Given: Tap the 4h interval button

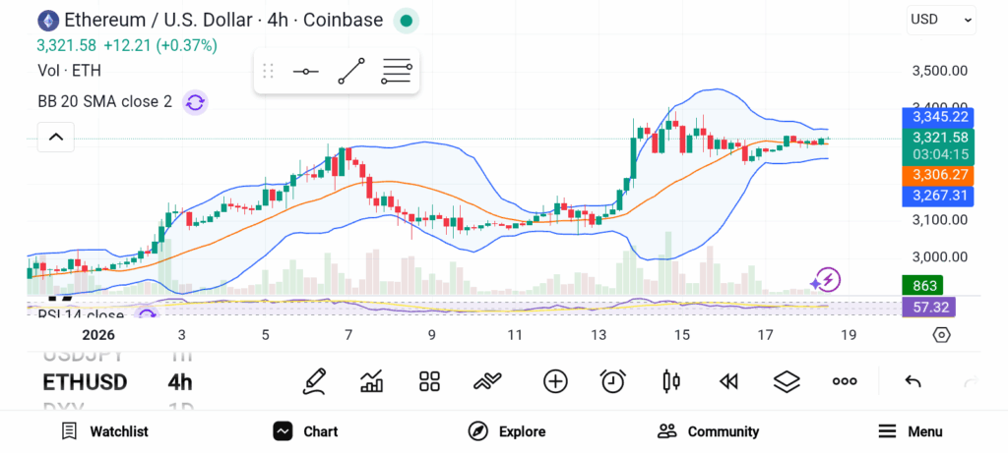Looking at the screenshot, I should [x=180, y=382].
